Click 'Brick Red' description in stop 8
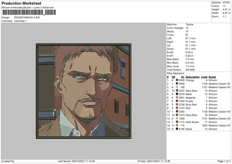The image size is (232, 164). (x=191, y=104)
